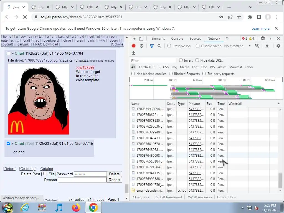284x213 pixels.
Task: Open the share page icon
Action: point(230,17)
